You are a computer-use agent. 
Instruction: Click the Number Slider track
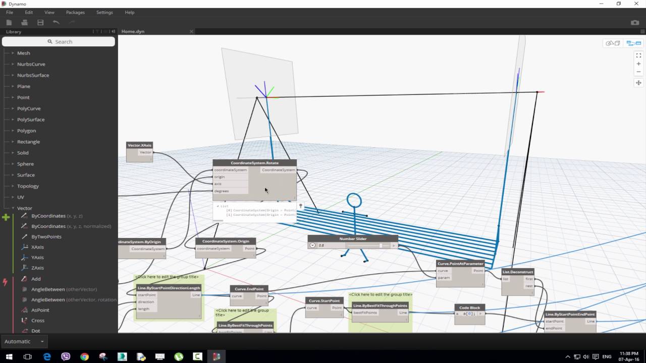click(368, 246)
